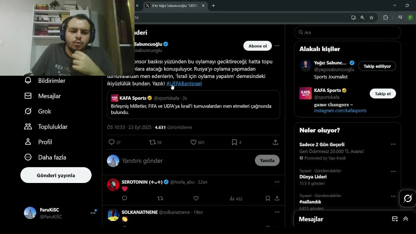
Task: Open the #sallandık trending topic
Action: coord(310,202)
